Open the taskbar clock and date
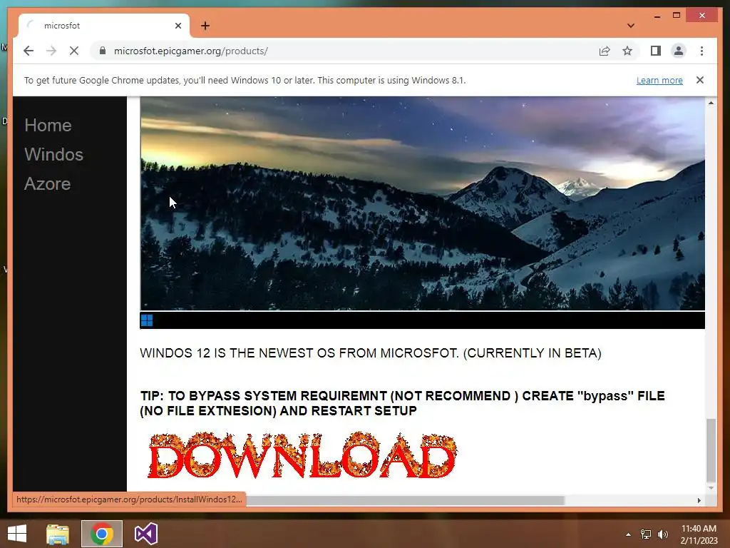Image resolution: width=730 pixels, height=548 pixels. pyautogui.click(x=699, y=534)
